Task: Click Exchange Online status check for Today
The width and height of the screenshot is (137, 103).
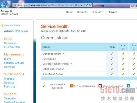Action: (x=112, y=54)
